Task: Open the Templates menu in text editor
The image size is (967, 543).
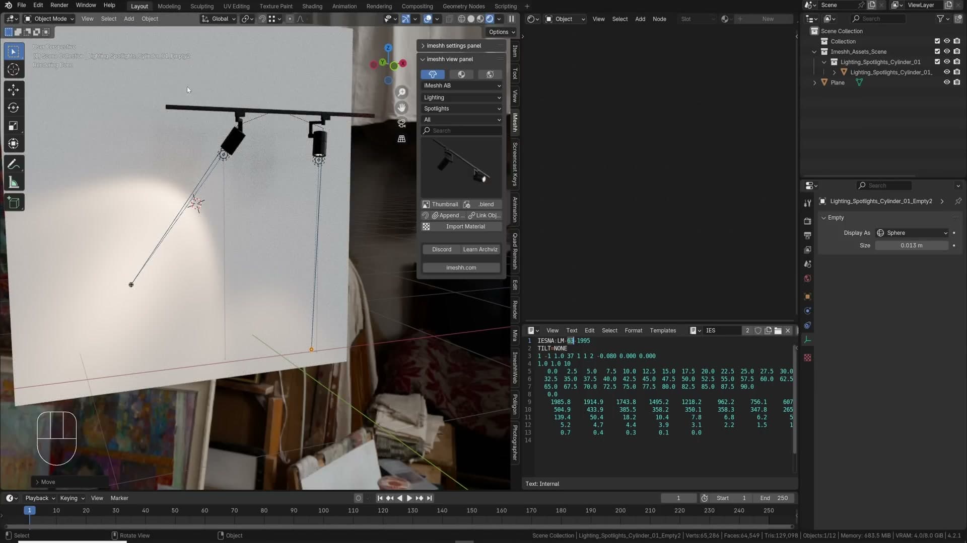Action: tap(663, 330)
